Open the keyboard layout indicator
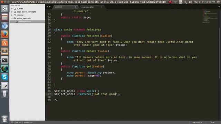The width and height of the screenshot is (221, 124). click(x=181, y=2)
